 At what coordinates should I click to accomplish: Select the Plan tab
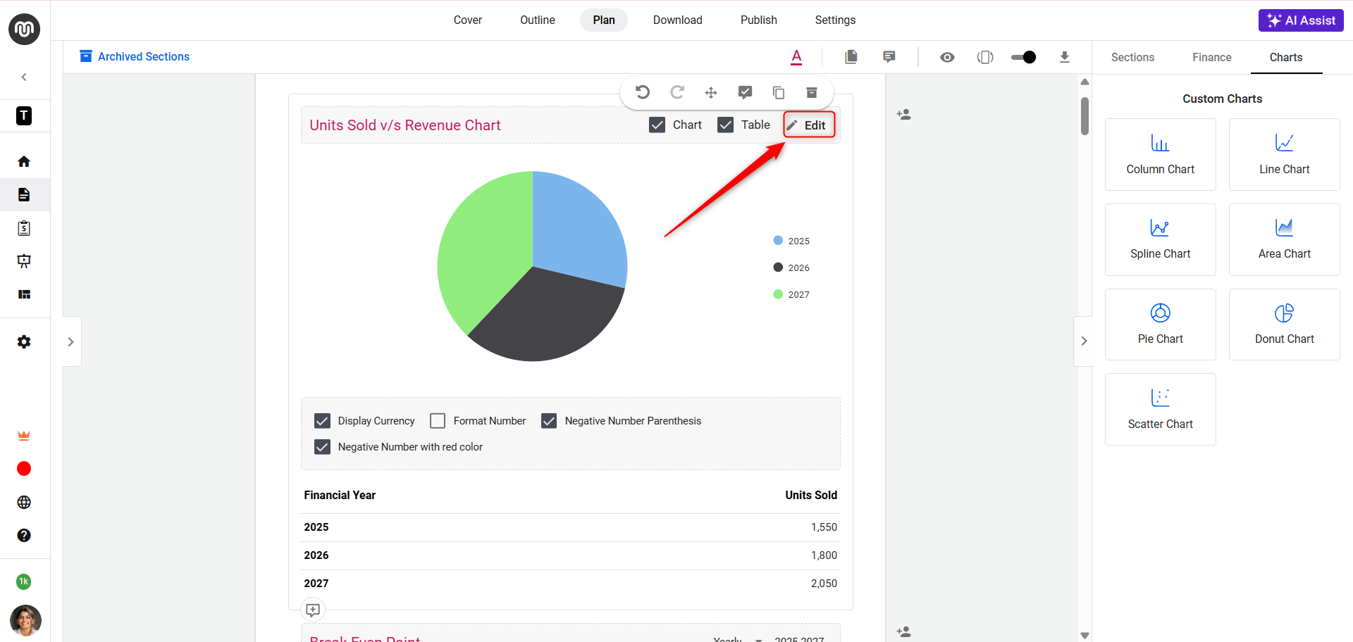(x=604, y=20)
